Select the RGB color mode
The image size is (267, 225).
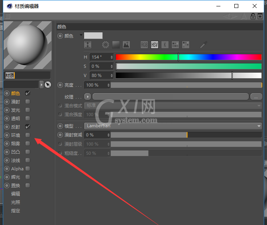(144, 45)
